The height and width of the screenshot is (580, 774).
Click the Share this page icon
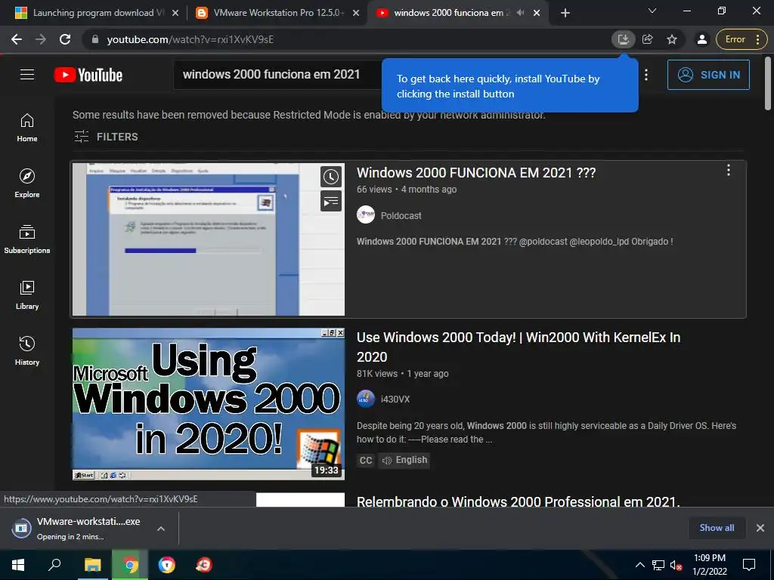648,39
